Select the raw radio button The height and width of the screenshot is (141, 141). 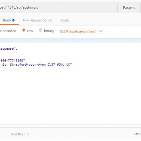[x=24, y=30]
